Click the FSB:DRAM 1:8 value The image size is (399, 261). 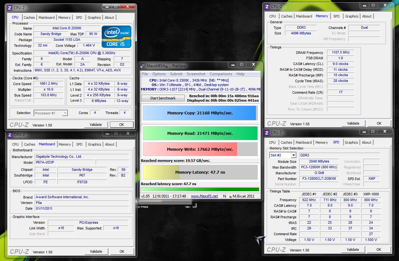click(x=340, y=58)
